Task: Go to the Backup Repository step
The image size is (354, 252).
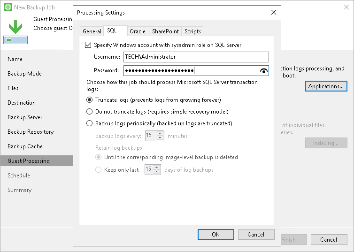Action: tap(31, 132)
